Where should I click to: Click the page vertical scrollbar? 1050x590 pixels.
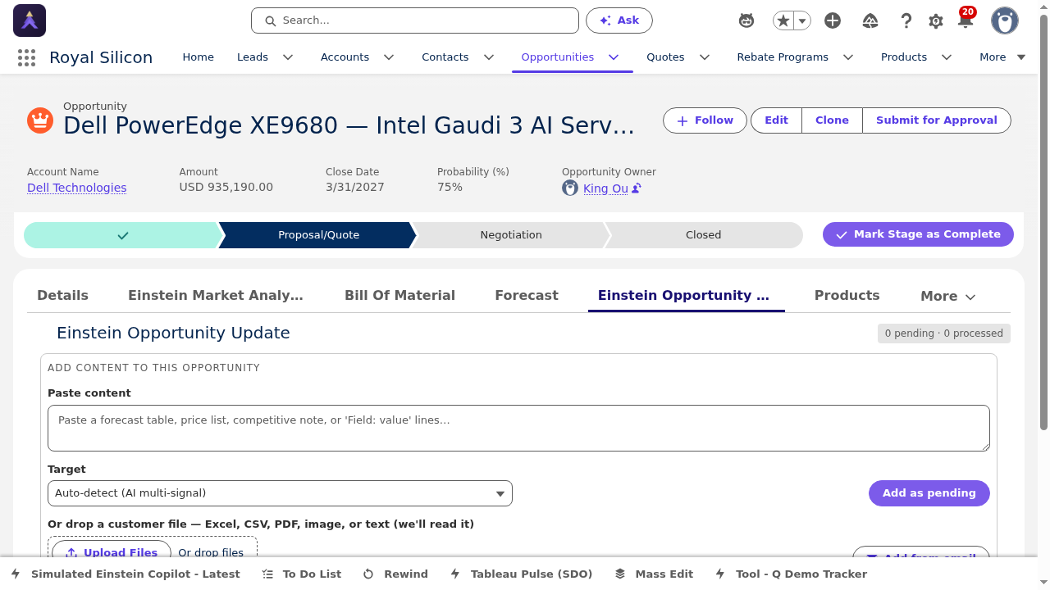point(1043,221)
